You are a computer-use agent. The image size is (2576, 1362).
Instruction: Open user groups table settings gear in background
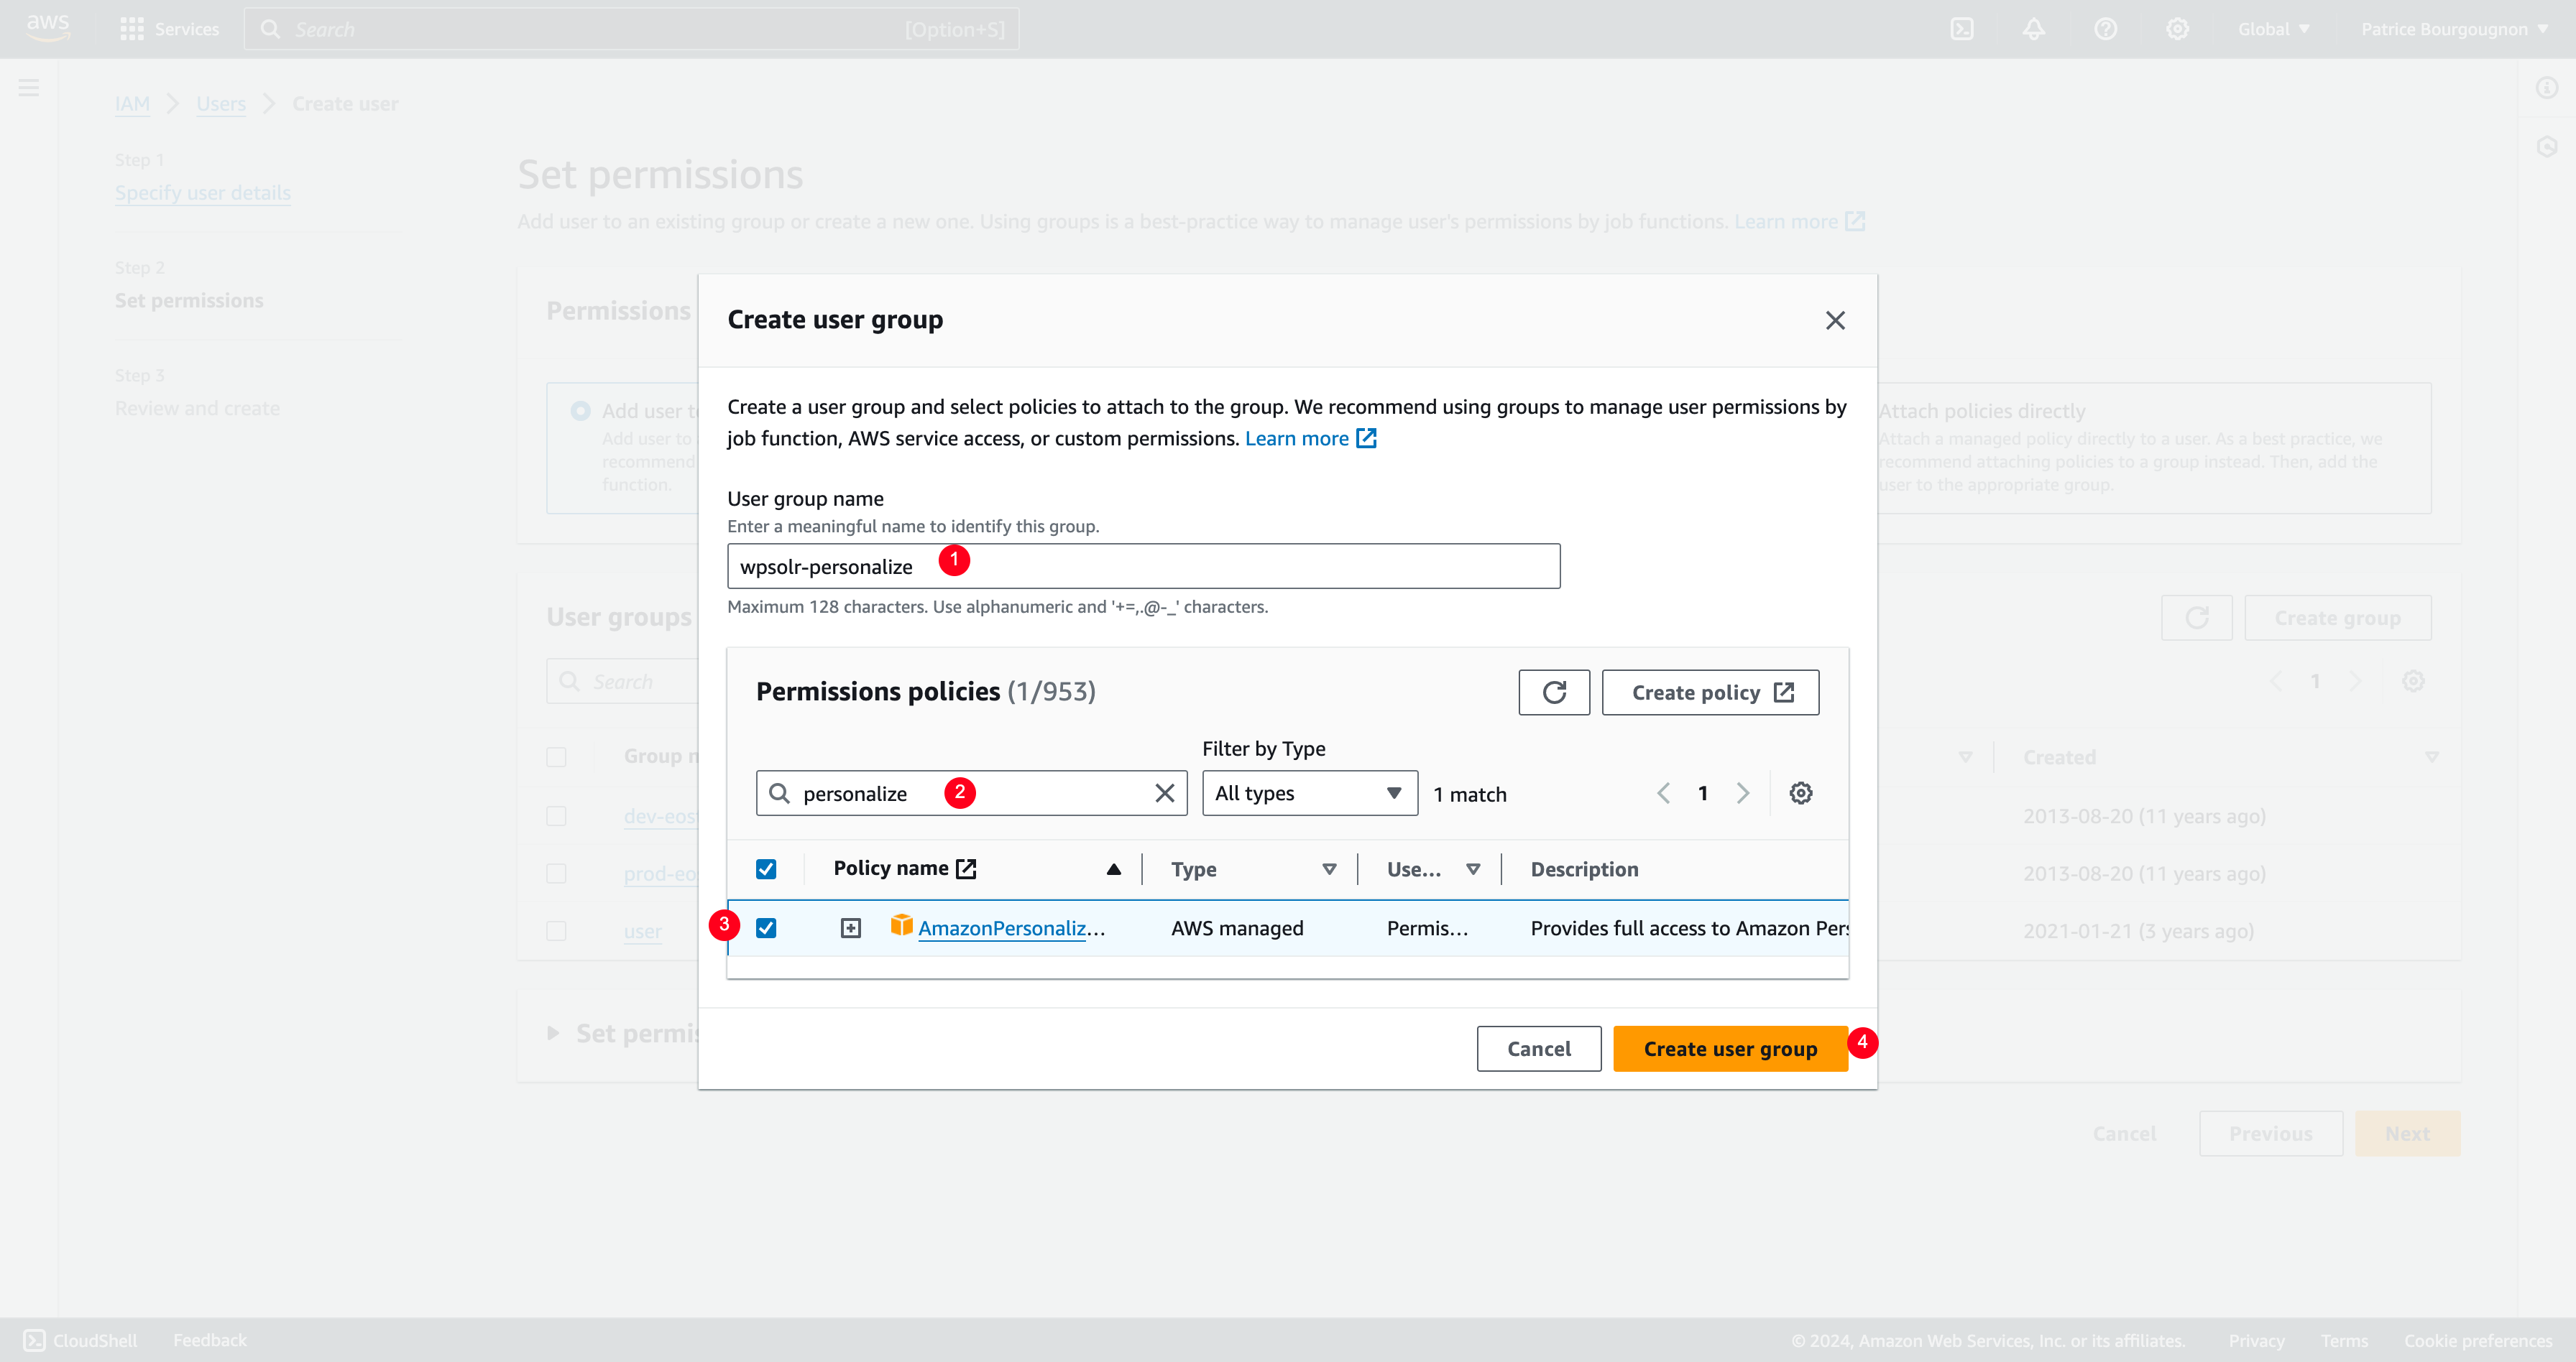[2413, 682]
